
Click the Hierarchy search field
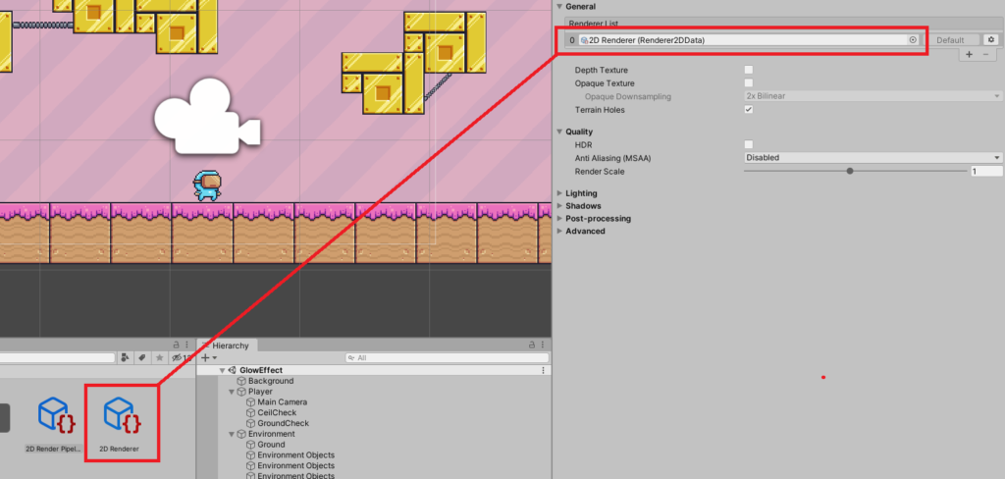coord(447,358)
